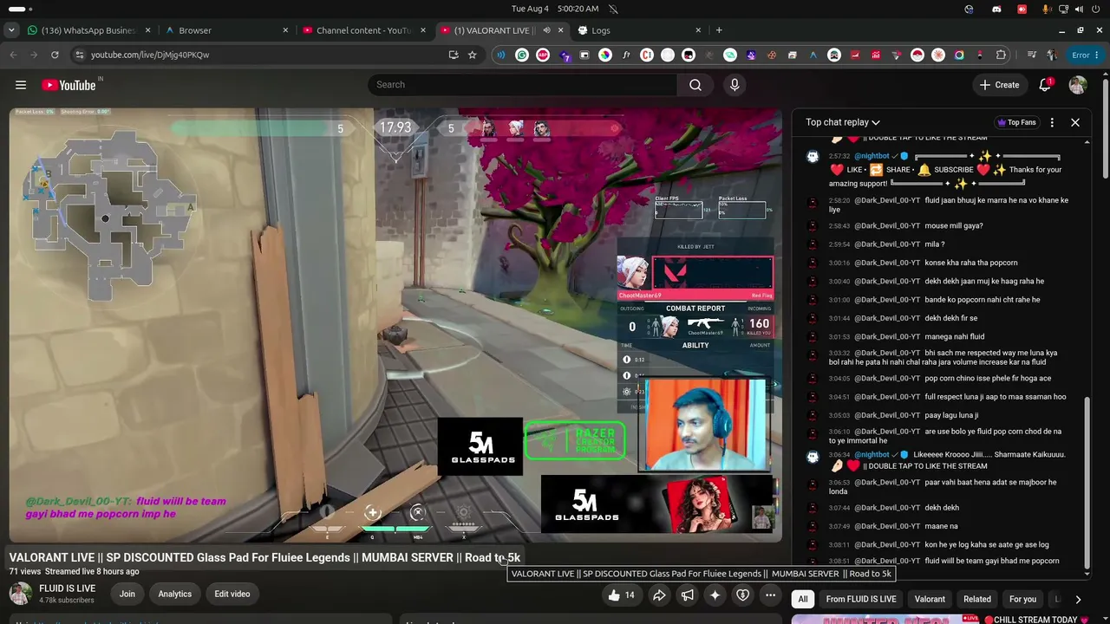Open the megaphone promote button
Viewport: 1110px width, 624px height.
pos(687,595)
